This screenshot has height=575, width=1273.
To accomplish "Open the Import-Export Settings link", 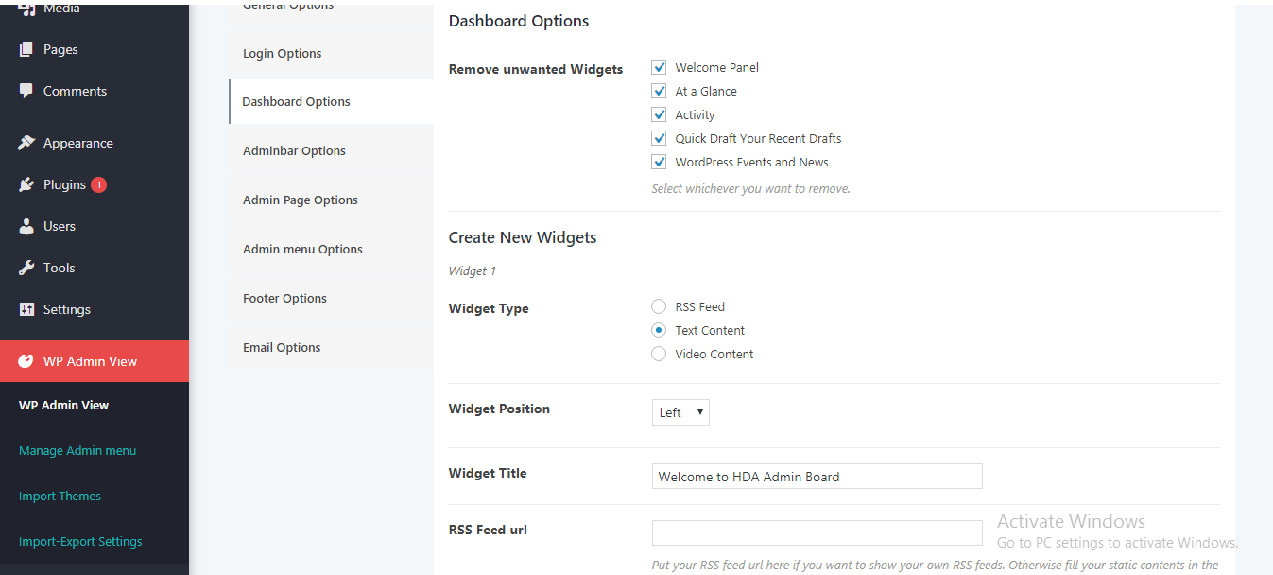I will tap(80, 541).
